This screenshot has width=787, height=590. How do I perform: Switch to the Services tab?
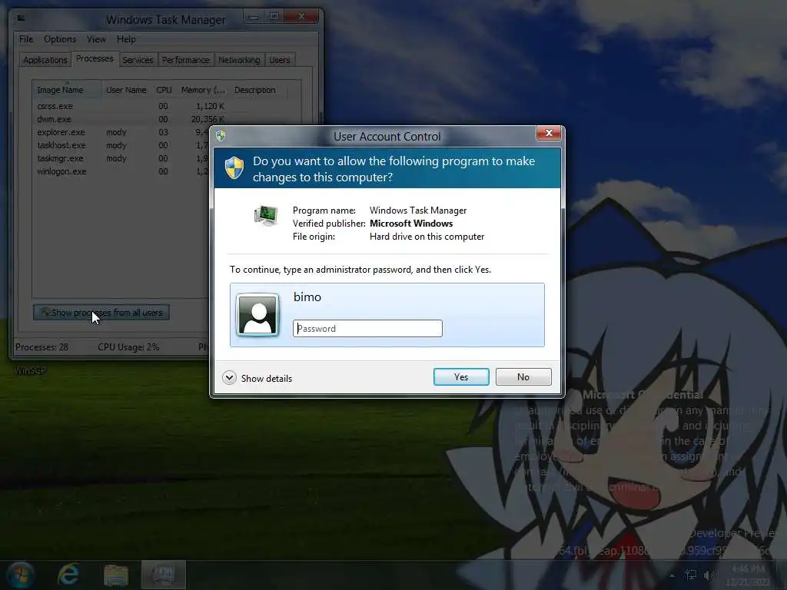(138, 60)
